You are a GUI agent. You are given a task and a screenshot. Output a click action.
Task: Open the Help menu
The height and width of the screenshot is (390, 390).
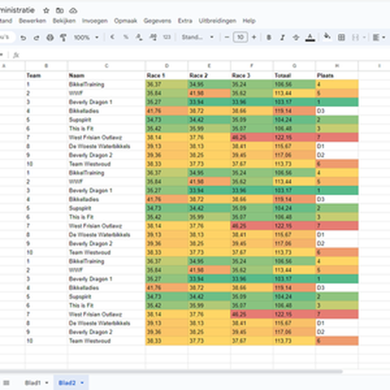(x=249, y=21)
